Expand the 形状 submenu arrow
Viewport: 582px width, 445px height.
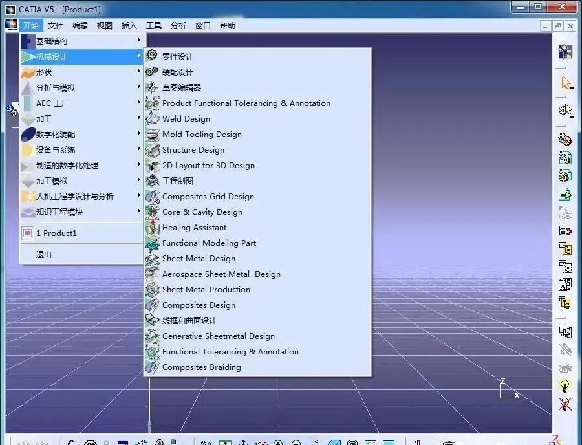pos(138,71)
